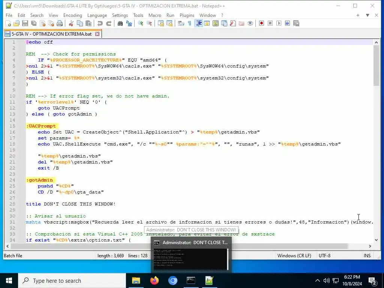Open the Settings menu
Viewport: 384px width, 288px height.
point(120,15)
